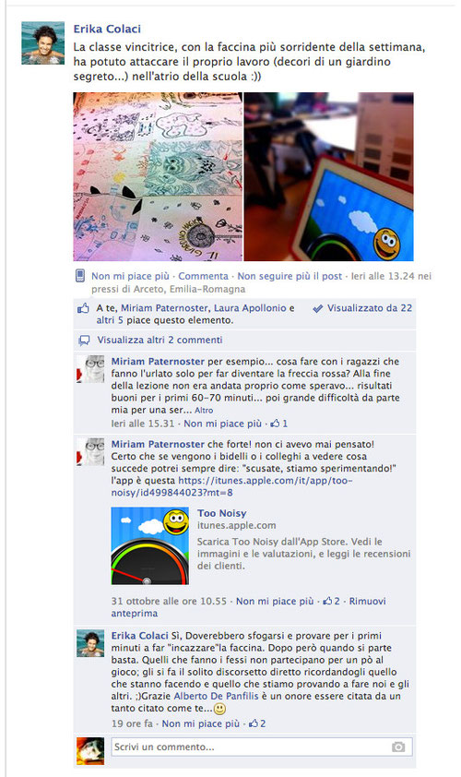Unlike Erika's comment from 19 ore fa

[x=201, y=723]
